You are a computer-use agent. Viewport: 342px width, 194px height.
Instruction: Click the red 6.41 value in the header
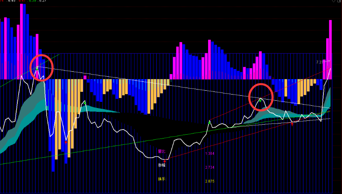pos(22,1)
